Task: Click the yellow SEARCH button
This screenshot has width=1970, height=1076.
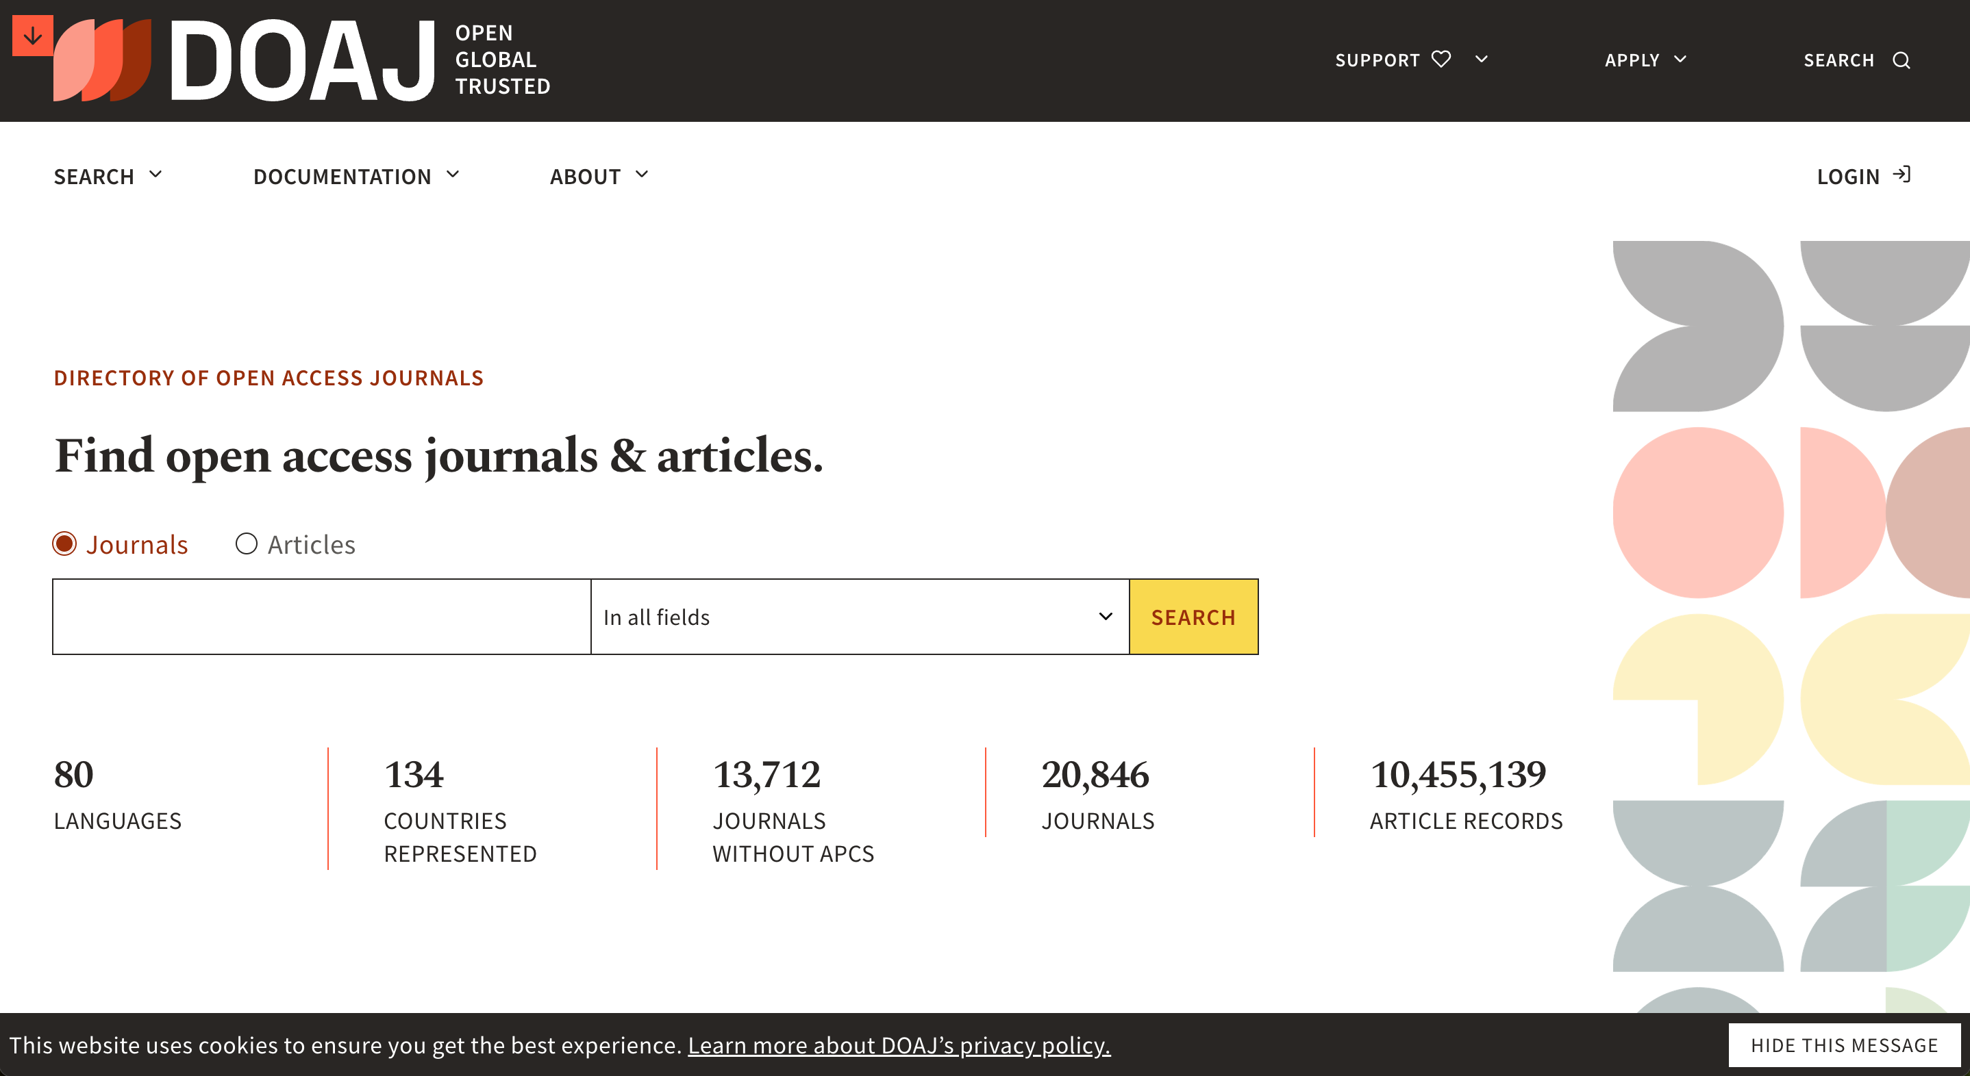Action: [x=1193, y=616]
